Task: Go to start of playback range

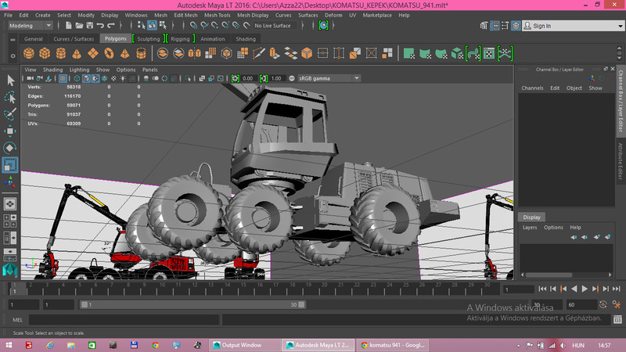Action: (x=542, y=289)
